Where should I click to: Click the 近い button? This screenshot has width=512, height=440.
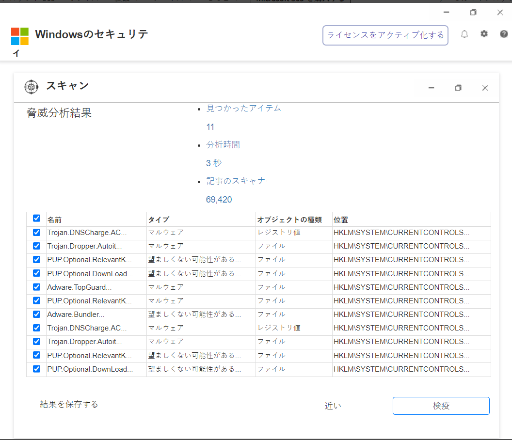[x=333, y=406]
